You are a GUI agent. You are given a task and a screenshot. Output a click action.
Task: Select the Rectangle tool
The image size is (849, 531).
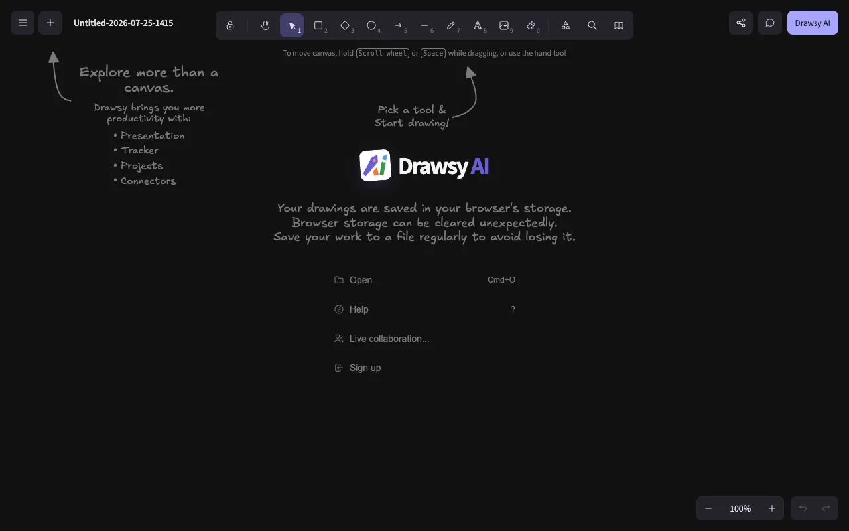tap(318, 25)
